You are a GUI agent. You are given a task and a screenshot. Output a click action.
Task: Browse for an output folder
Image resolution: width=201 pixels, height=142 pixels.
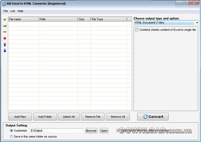pos(91,131)
